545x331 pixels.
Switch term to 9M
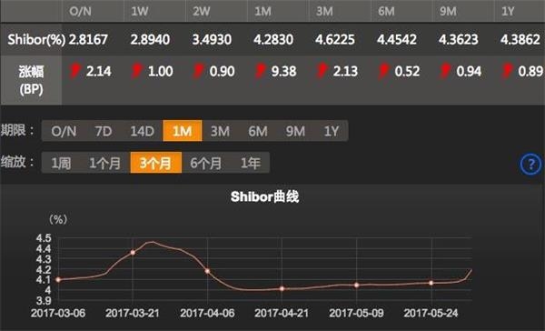point(295,131)
